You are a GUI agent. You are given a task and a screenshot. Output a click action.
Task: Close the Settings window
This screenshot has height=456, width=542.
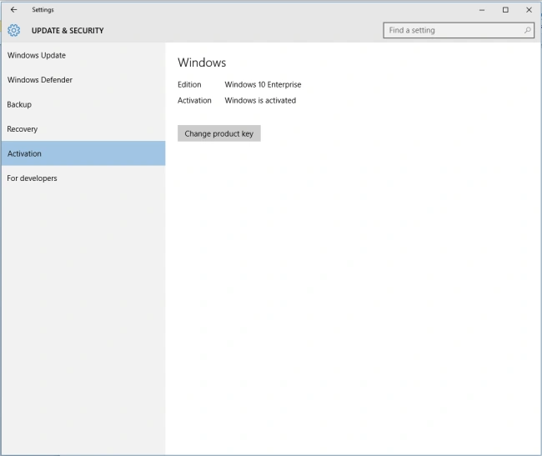point(529,10)
